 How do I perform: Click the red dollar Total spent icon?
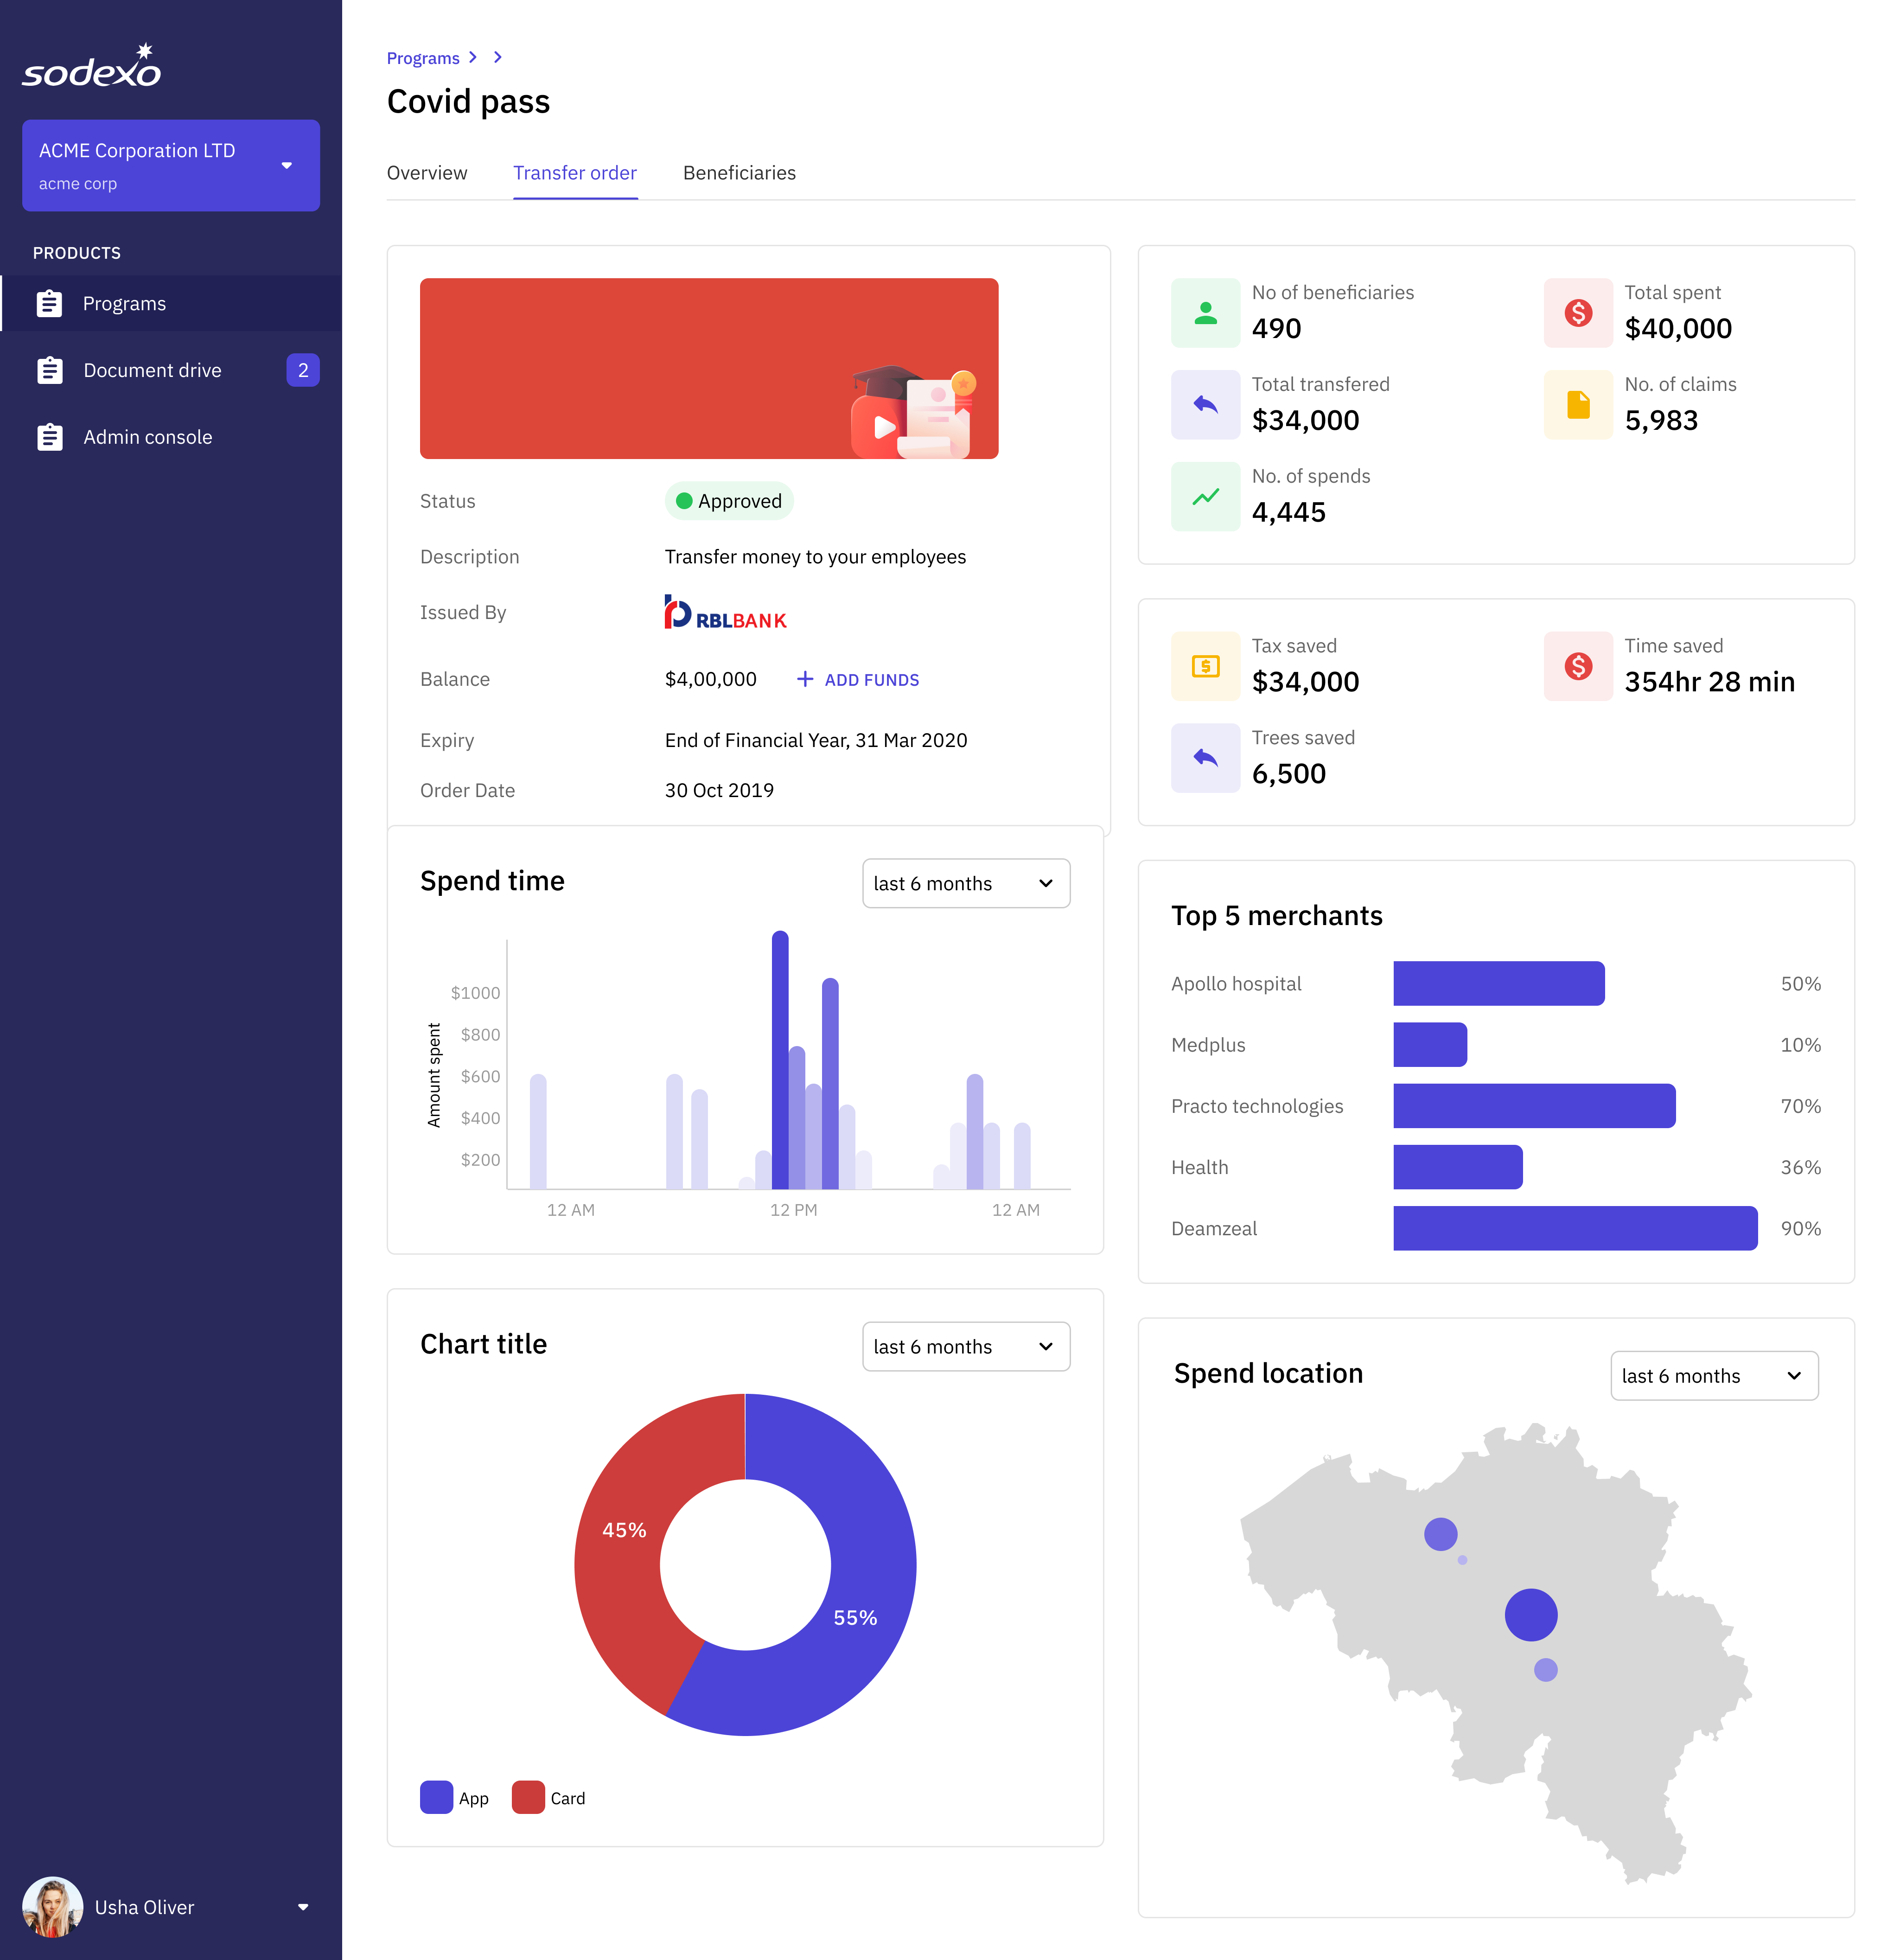(1577, 313)
